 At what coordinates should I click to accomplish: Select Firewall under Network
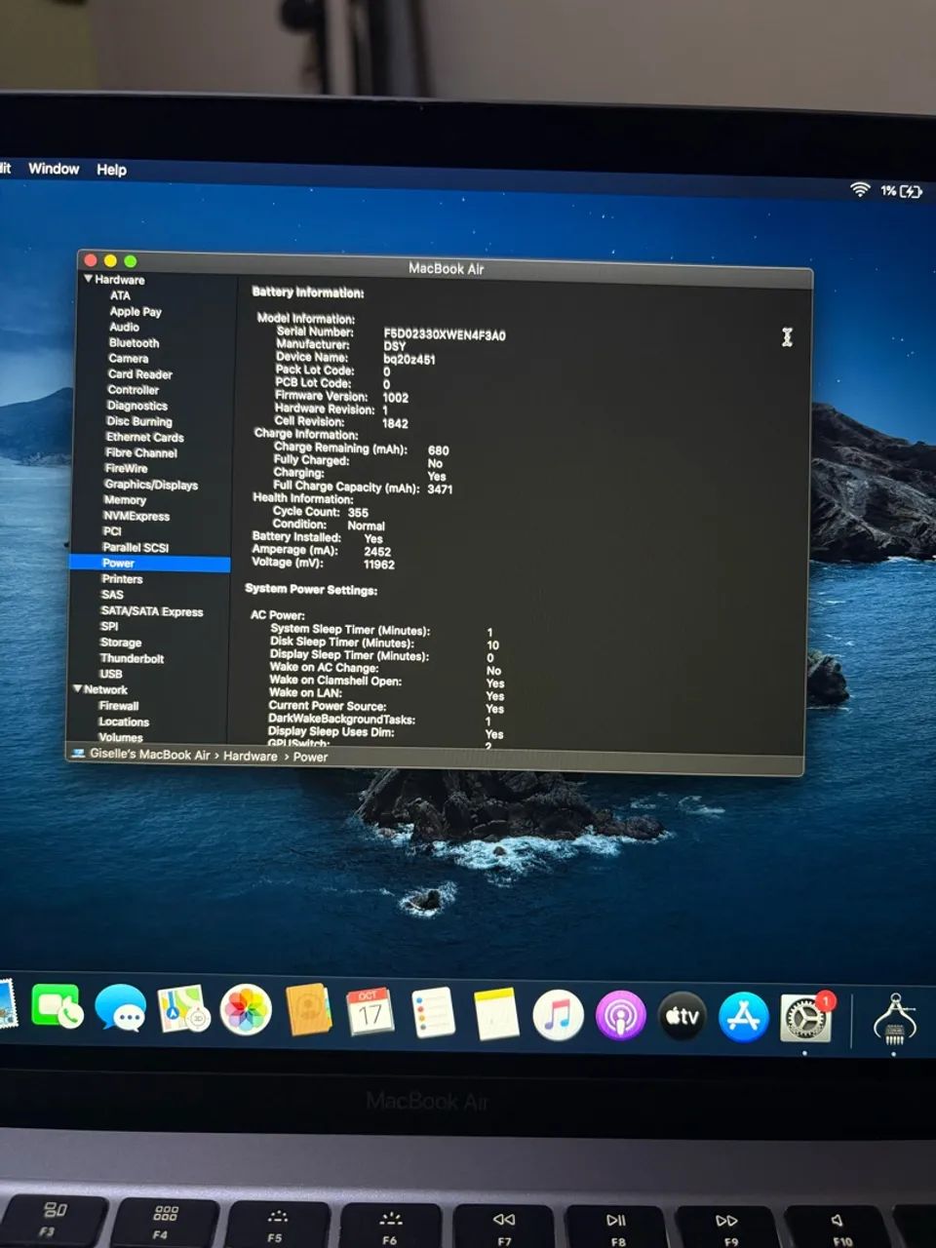[118, 706]
